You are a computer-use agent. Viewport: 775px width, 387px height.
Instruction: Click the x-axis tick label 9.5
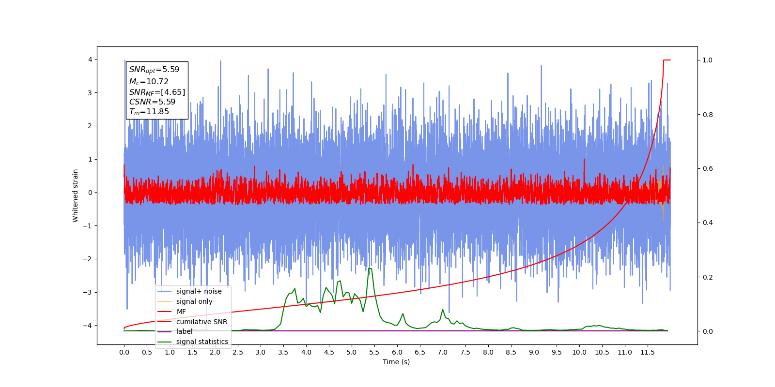[x=557, y=352]
